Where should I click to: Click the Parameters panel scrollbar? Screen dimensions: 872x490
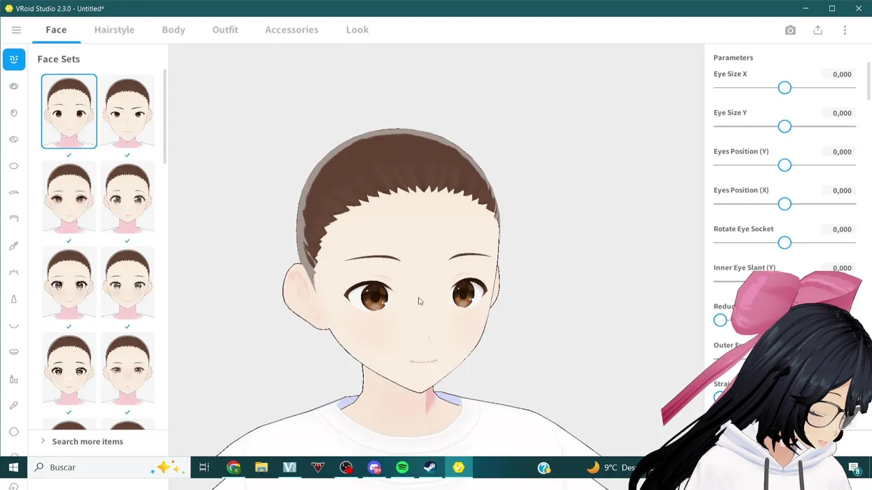[869, 80]
